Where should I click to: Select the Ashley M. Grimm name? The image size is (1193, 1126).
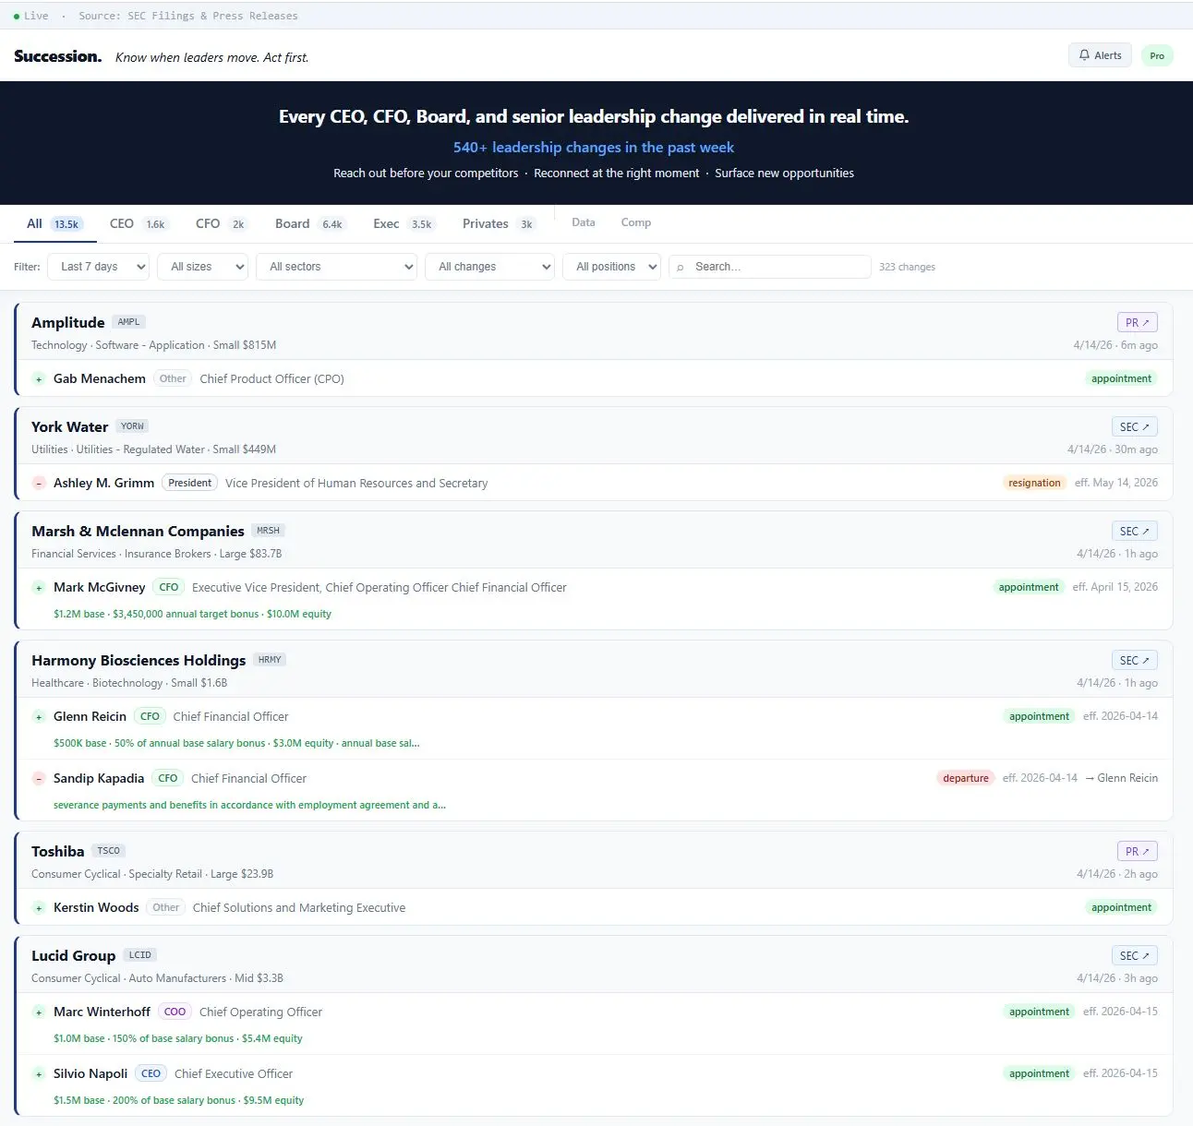(103, 483)
